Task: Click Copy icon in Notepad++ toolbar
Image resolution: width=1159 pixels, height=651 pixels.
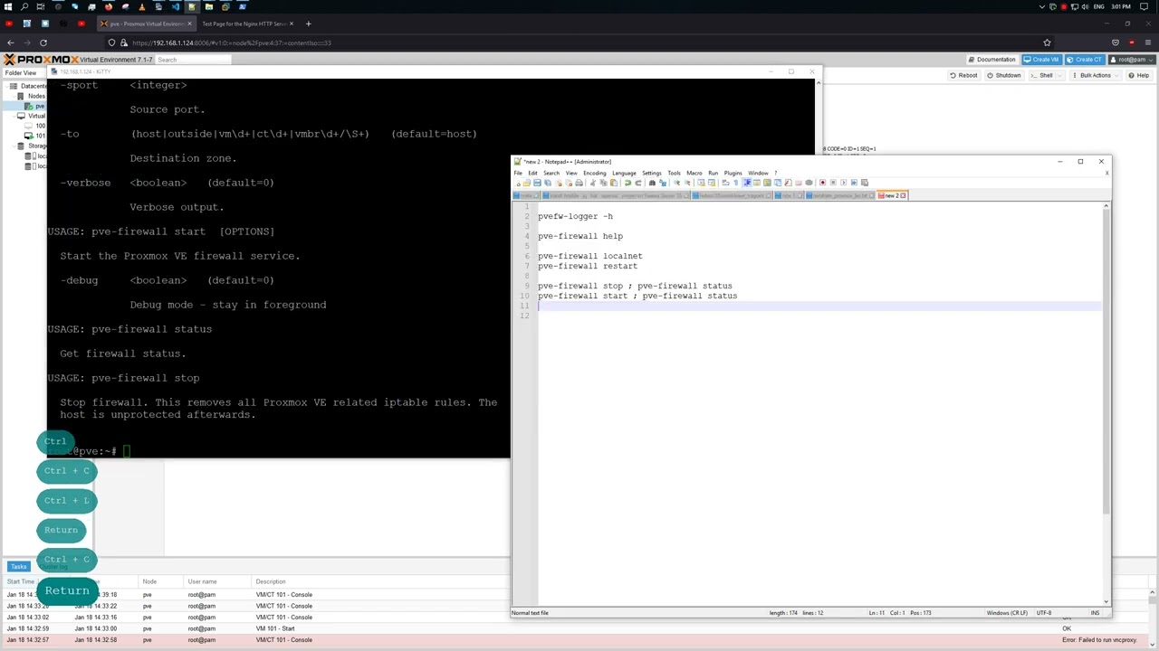Action: point(603,183)
